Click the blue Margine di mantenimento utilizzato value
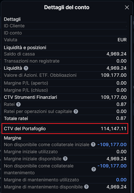The width and height of the screenshot is (134, 193). tap(121, 180)
